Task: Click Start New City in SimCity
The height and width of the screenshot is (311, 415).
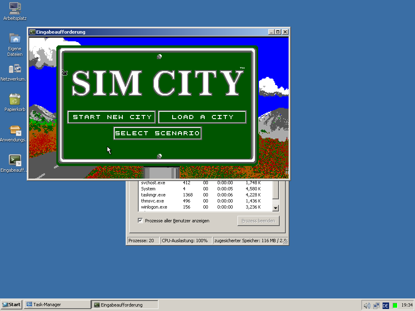Action: (112, 117)
